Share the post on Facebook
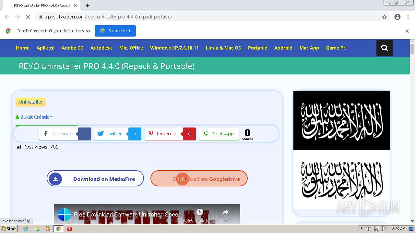Screen dimensions: 415x233 [x=65, y=134]
